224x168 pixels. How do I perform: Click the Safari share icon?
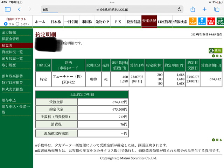[193, 9]
